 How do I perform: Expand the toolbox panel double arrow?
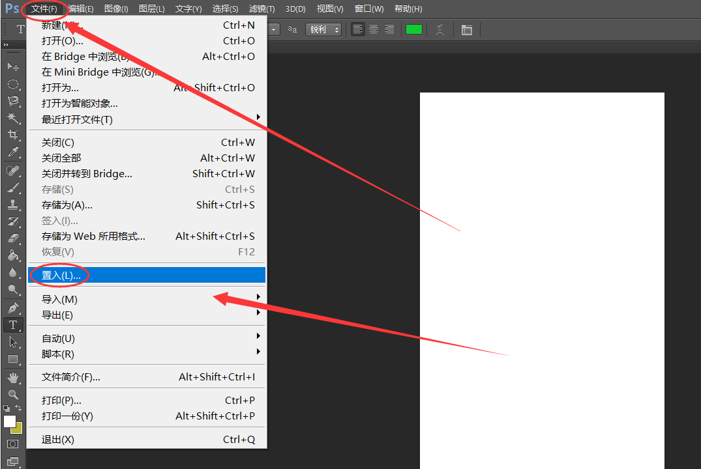pyautogui.click(x=6, y=45)
